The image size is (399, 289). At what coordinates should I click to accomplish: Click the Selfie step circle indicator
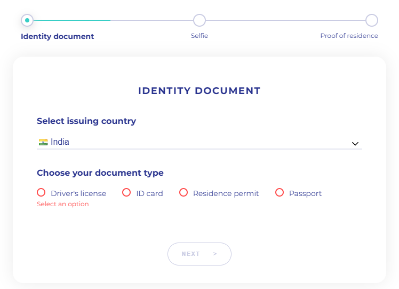(x=199, y=20)
